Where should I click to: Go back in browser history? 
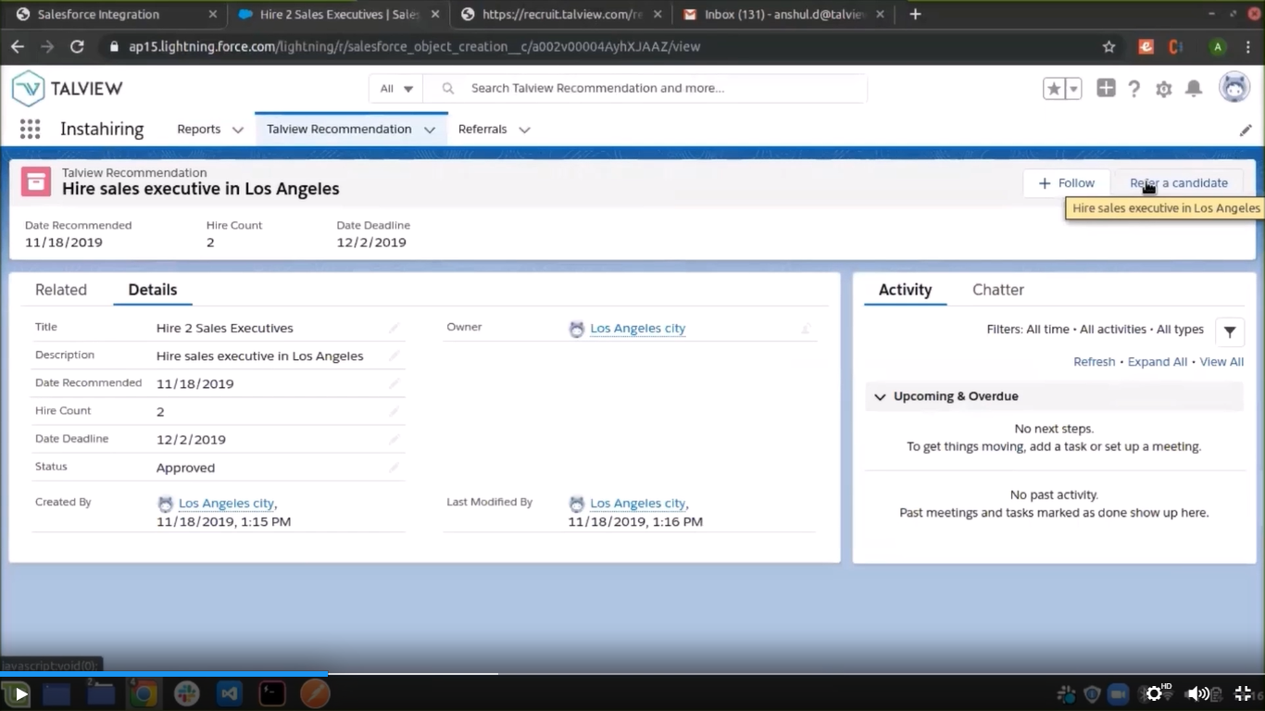[x=18, y=46]
